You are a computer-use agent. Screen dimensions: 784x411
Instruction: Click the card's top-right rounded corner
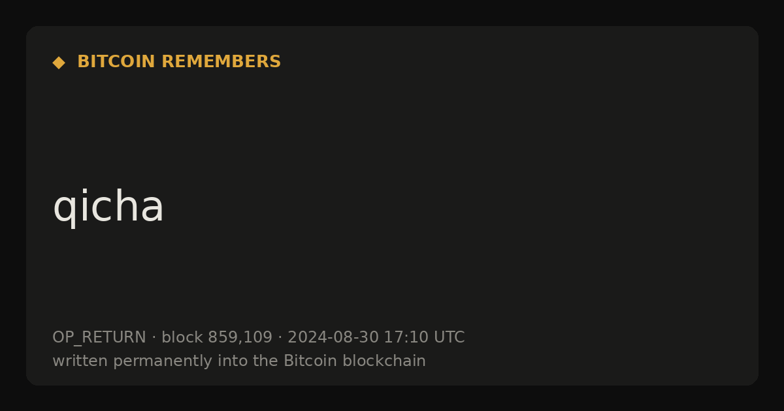[x=753, y=31]
